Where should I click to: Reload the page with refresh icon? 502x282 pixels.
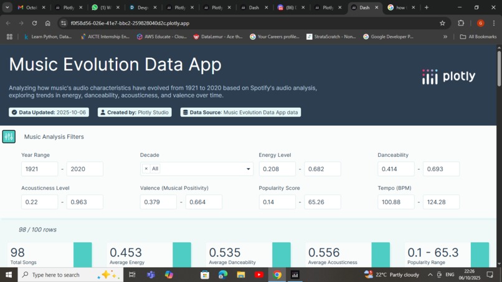pyautogui.click(x=34, y=23)
